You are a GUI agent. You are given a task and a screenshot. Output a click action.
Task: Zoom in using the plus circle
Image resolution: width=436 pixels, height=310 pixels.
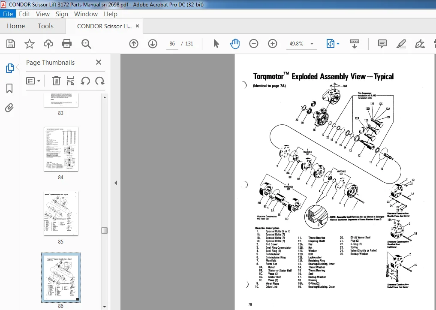273,44
